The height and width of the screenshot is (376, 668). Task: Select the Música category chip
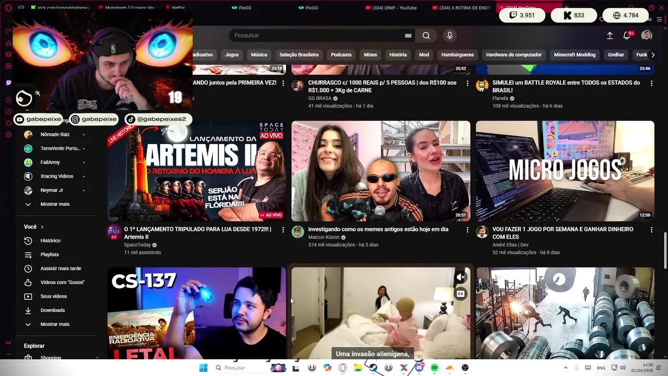(259, 55)
